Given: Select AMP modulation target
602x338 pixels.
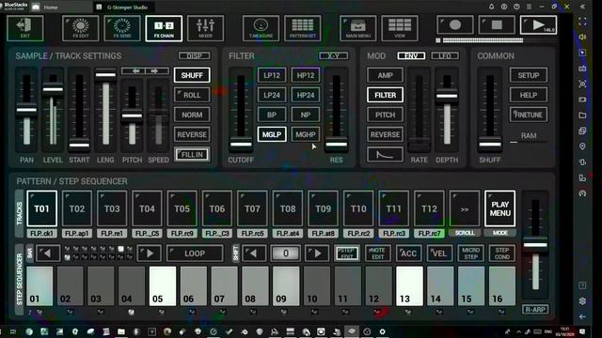Looking at the screenshot, I should click(385, 75).
